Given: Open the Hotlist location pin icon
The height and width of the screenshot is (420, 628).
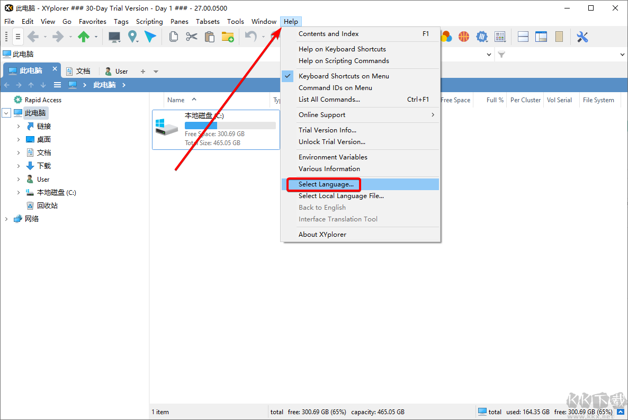Looking at the screenshot, I should tap(132, 37).
